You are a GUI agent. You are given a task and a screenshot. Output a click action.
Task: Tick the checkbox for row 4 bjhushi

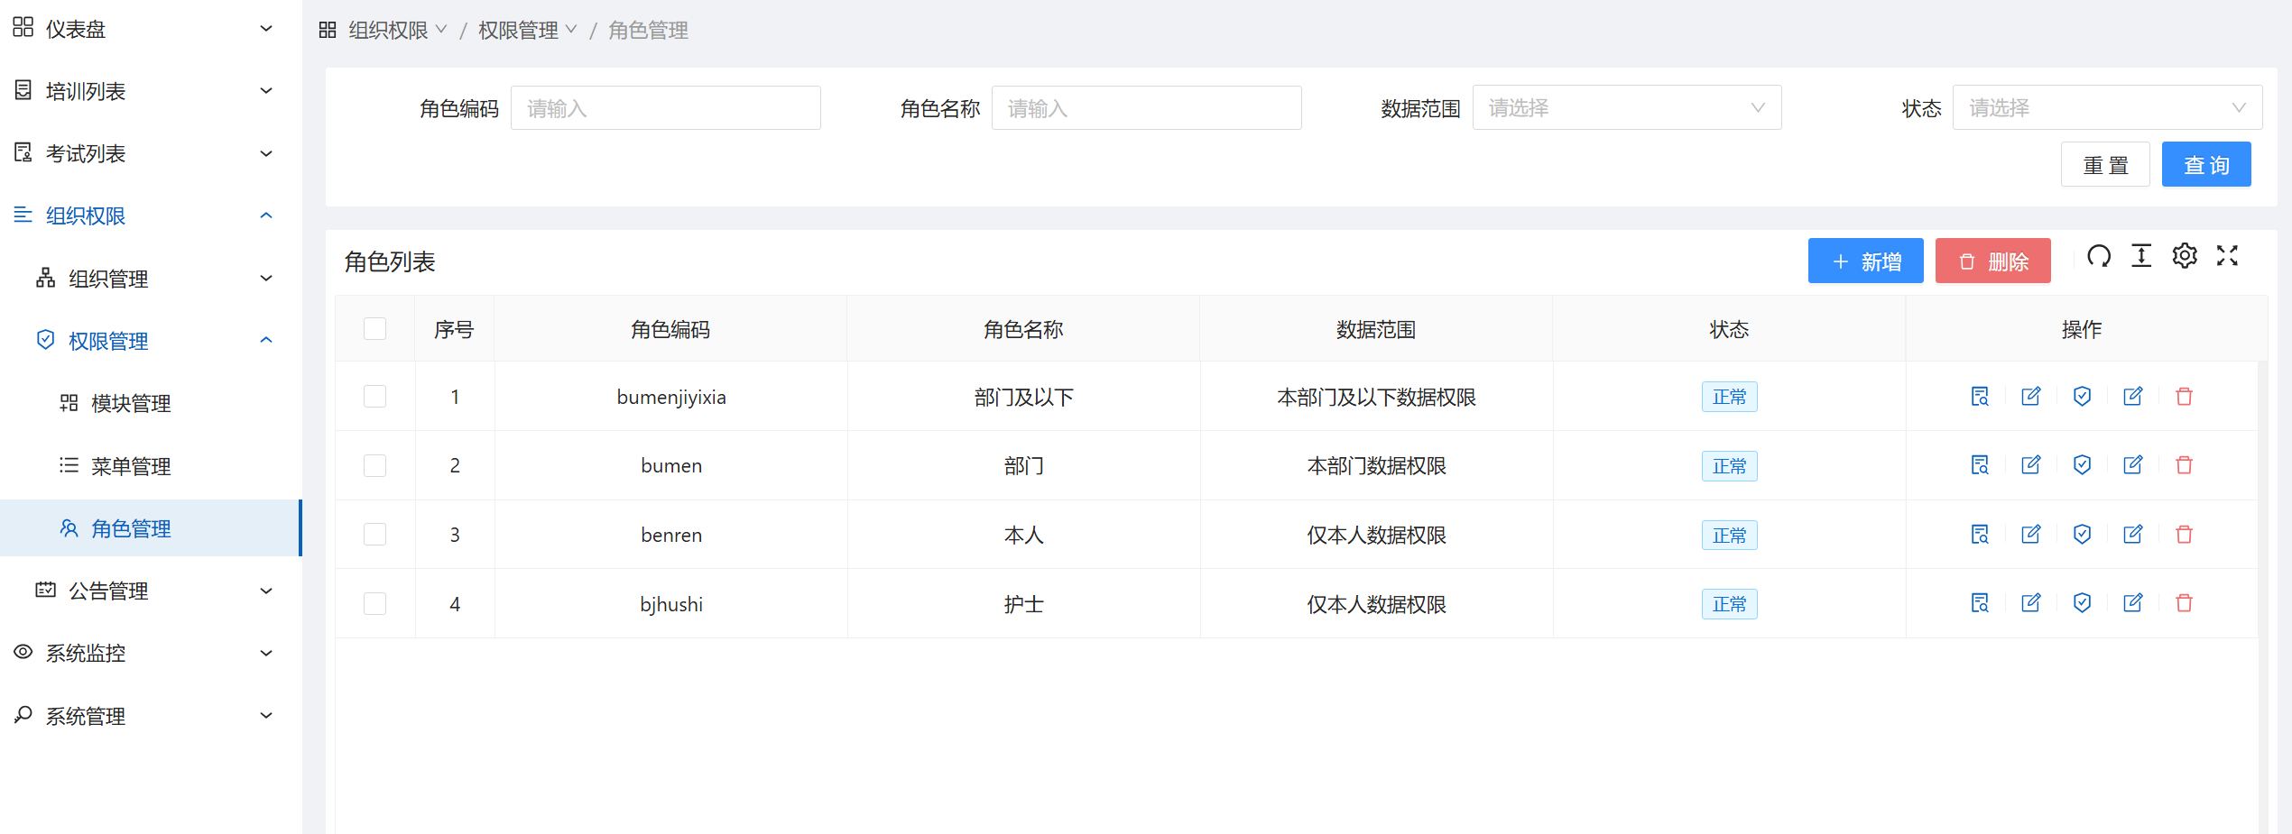point(374,603)
